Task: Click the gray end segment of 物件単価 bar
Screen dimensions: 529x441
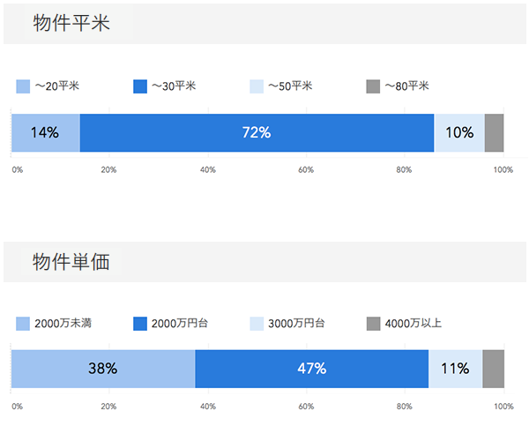Action: click(x=493, y=369)
